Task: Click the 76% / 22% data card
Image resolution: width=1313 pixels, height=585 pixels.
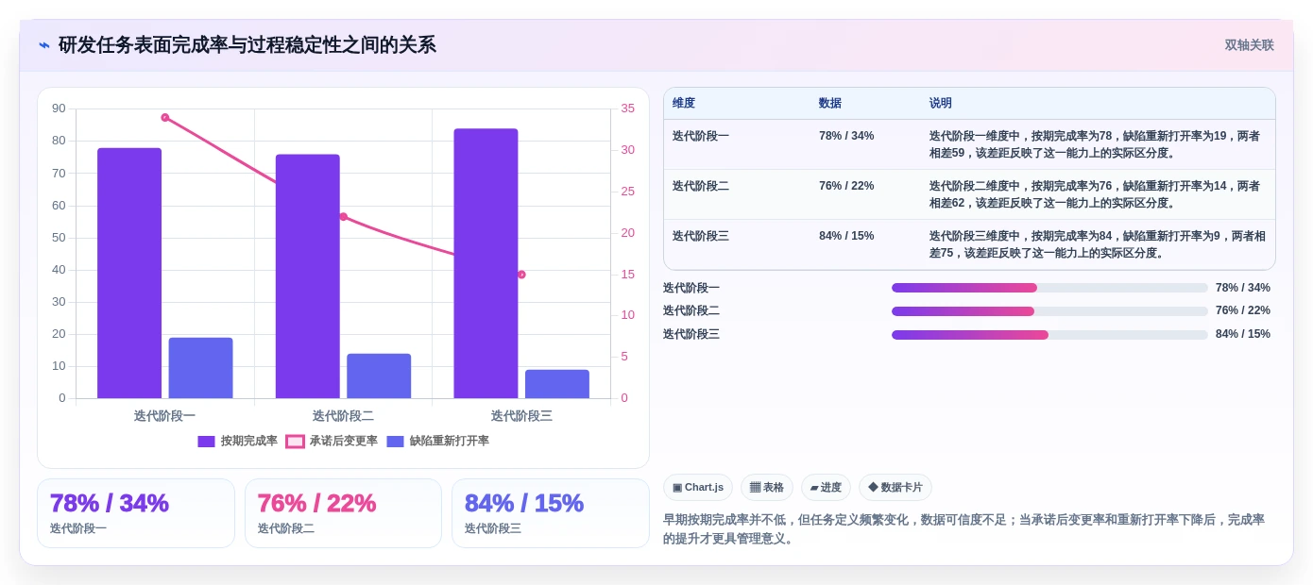Action: point(343,513)
